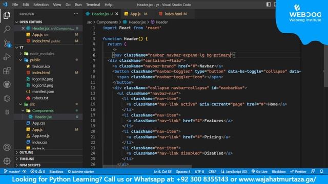Open the Accounts menu icon
328x184 pixels.
[7, 147]
